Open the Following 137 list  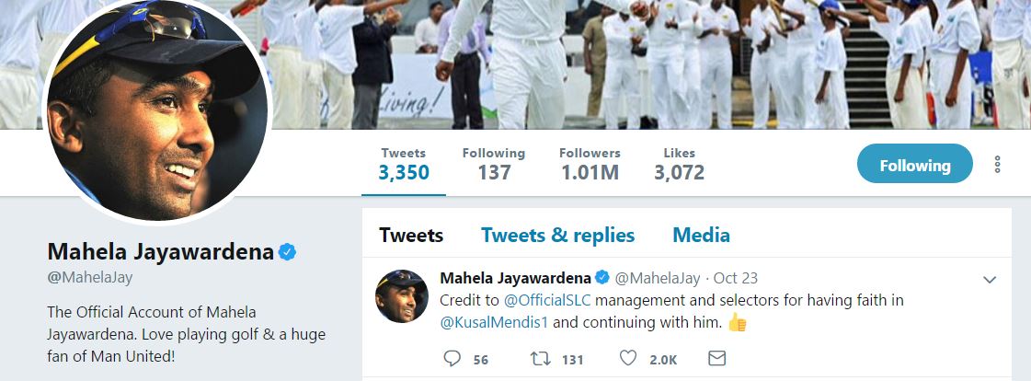point(494,163)
